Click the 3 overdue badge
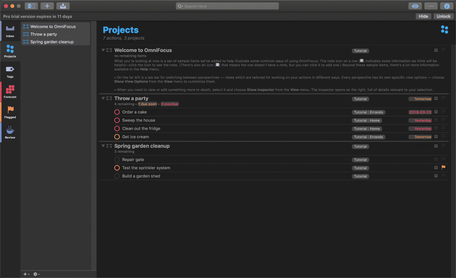The image size is (456, 278). [x=169, y=104]
